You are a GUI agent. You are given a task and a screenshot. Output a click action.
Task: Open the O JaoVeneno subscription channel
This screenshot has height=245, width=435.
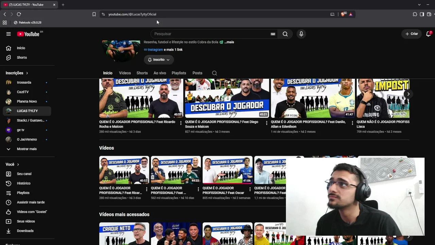[27, 140]
